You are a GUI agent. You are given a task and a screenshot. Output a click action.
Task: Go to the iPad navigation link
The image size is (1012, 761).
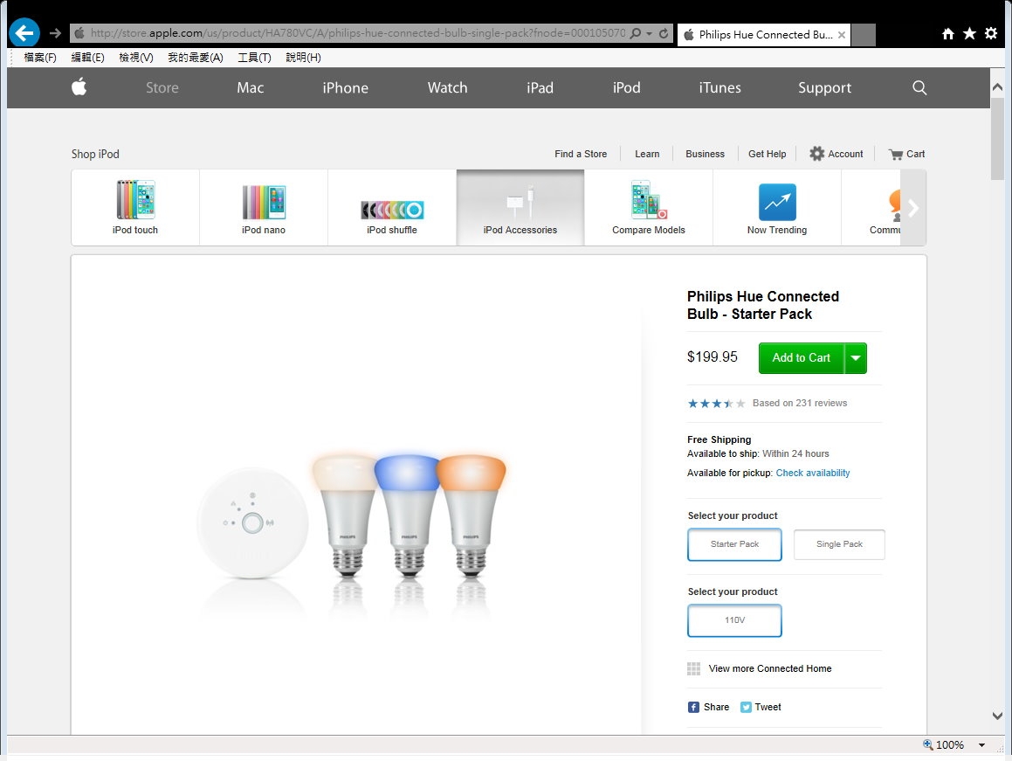click(x=540, y=88)
